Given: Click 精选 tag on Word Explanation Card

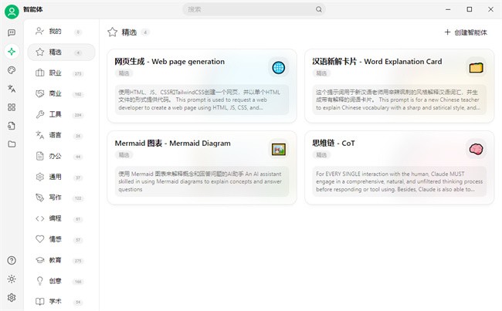Looking at the screenshot, I should coord(321,73).
